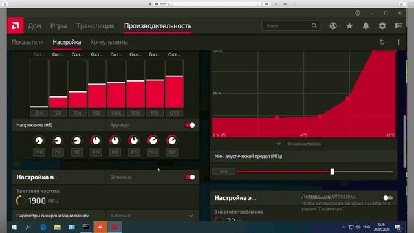The image size is (414, 233).
Task: Open File Explorer from taskbar
Action: click(58, 227)
